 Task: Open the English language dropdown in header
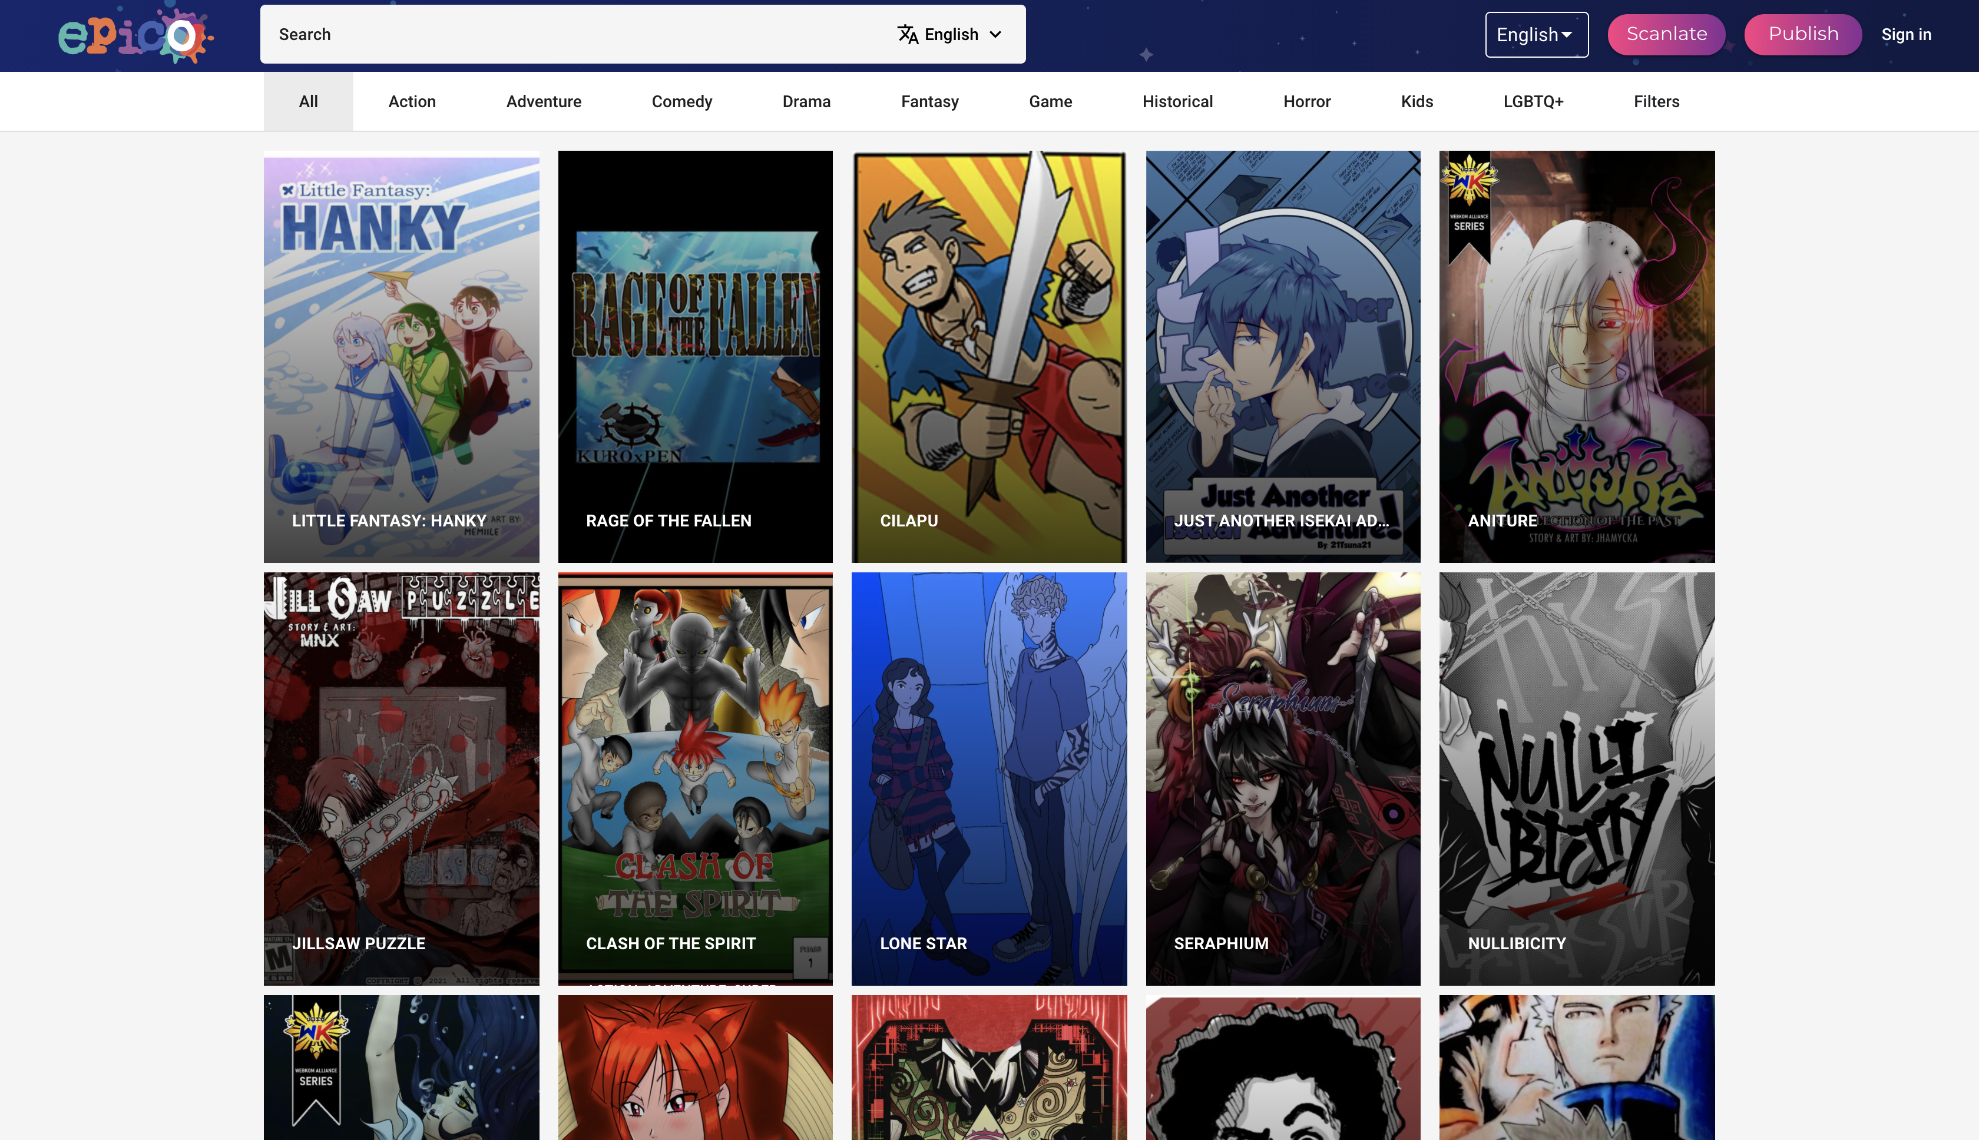click(x=1535, y=34)
